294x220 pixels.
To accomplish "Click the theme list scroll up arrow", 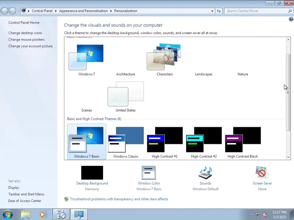I will [x=288, y=40].
